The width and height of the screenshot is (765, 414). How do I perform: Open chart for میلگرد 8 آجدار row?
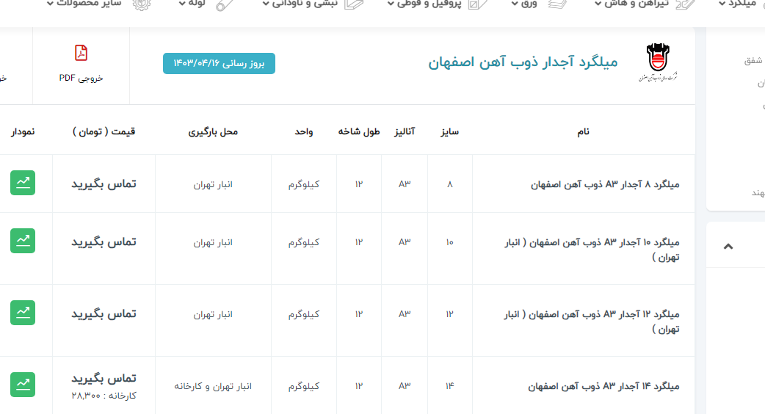click(23, 183)
